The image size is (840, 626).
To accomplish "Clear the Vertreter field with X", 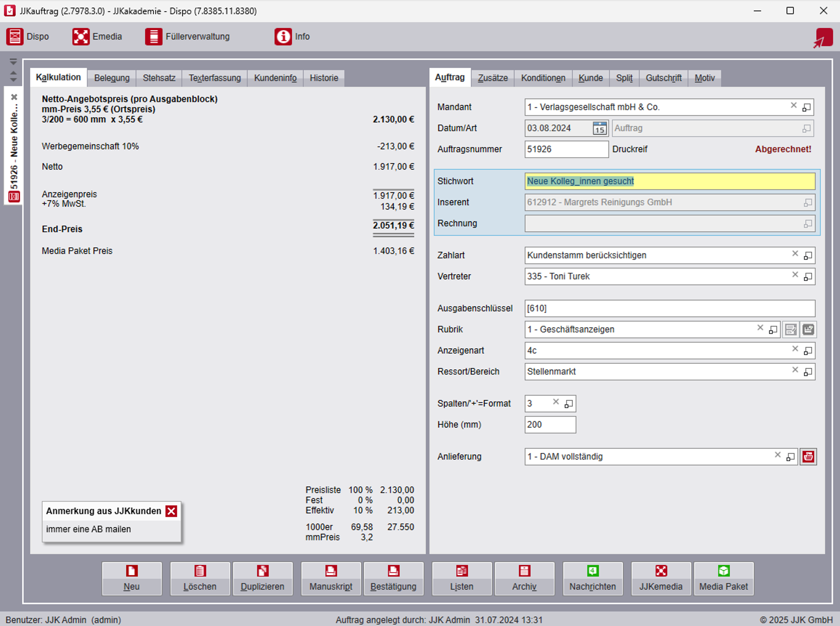I will click(x=795, y=275).
